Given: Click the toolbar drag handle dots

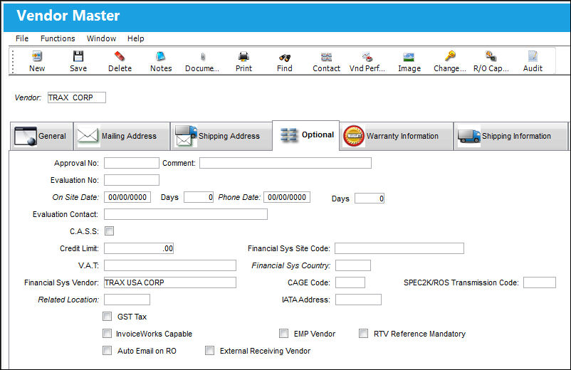Looking at the screenshot, I should [13, 61].
